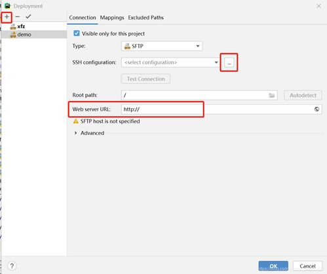Click the Autodetect button
This screenshot has height=274, width=327.
(x=303, y=95)
